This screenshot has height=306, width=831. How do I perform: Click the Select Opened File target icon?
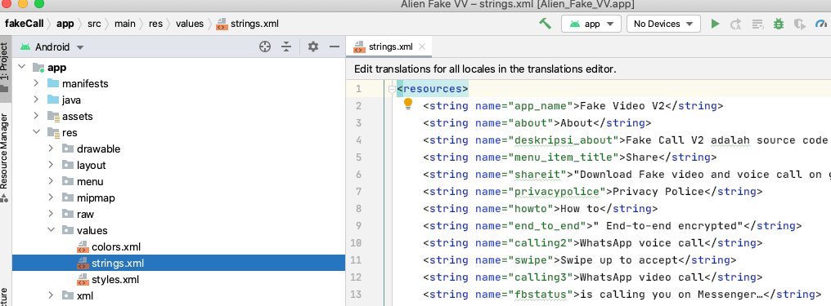coord(265,47)
